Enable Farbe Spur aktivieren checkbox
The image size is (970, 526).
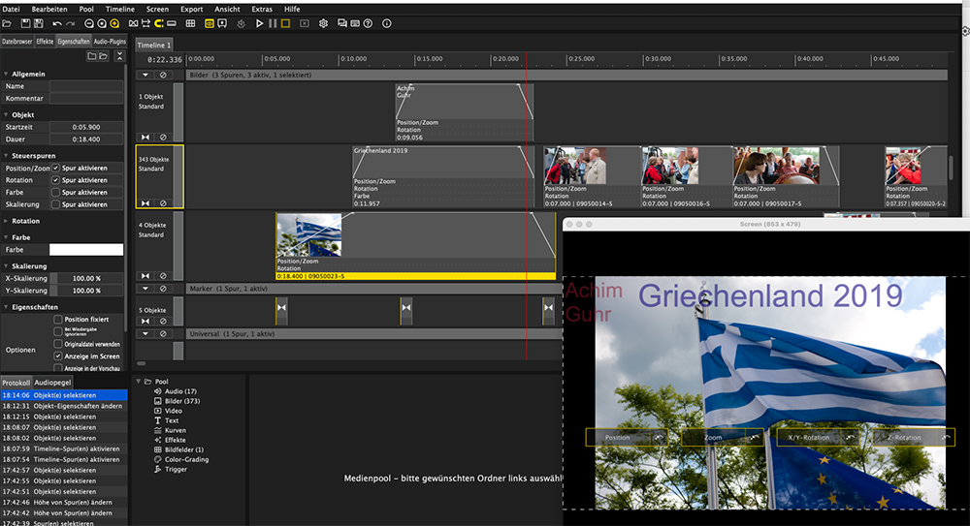[55, 192]
